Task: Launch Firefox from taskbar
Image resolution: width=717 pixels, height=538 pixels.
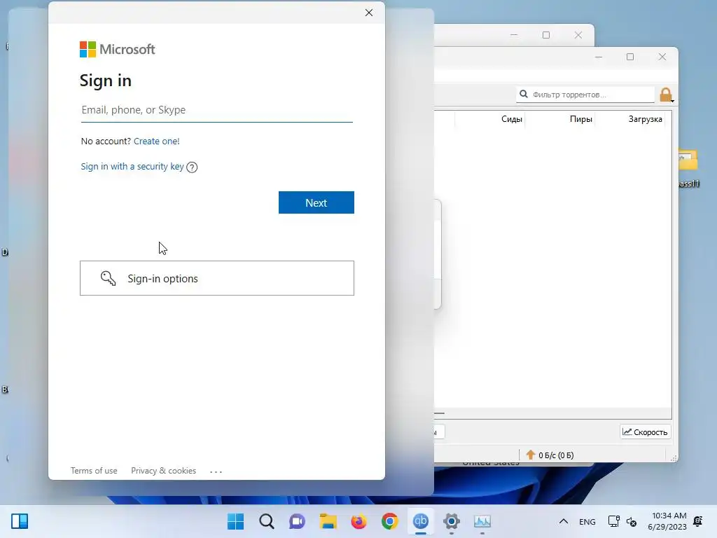Action: tap(359, 521)
